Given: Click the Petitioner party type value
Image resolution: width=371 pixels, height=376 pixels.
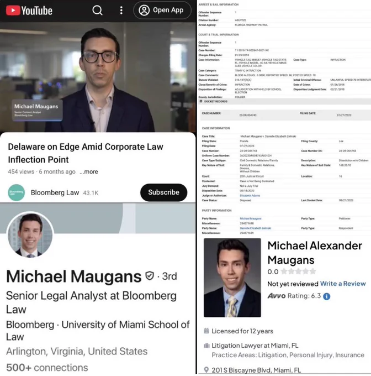Looking at the screenshot, I should point(344,218).
